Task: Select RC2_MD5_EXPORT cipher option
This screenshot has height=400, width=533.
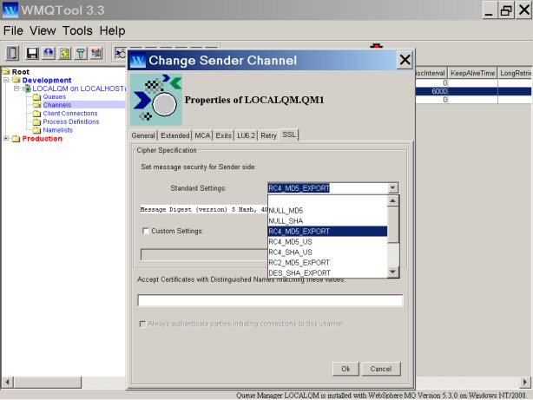Action: tap(327, 263)
